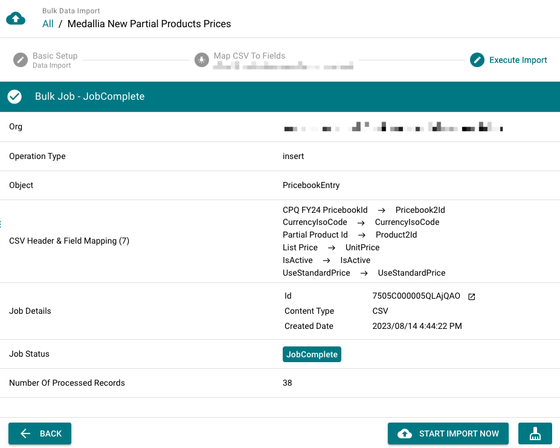Click the Job Details label
The image size is (560, 448).
point(30,311)
